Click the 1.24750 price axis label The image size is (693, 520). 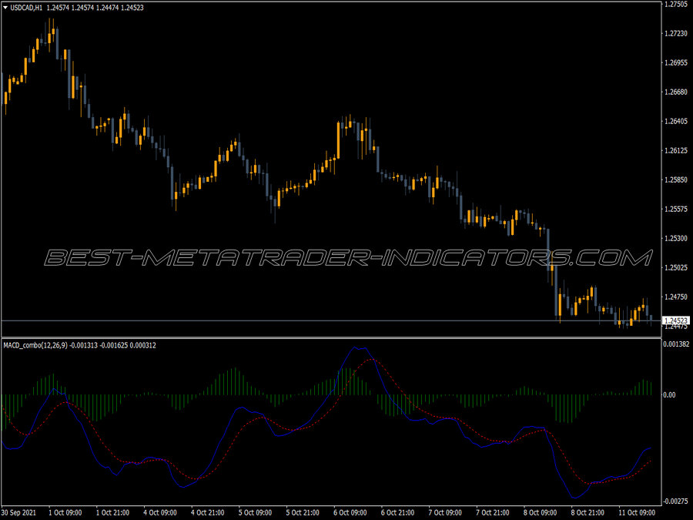[676, 297]
